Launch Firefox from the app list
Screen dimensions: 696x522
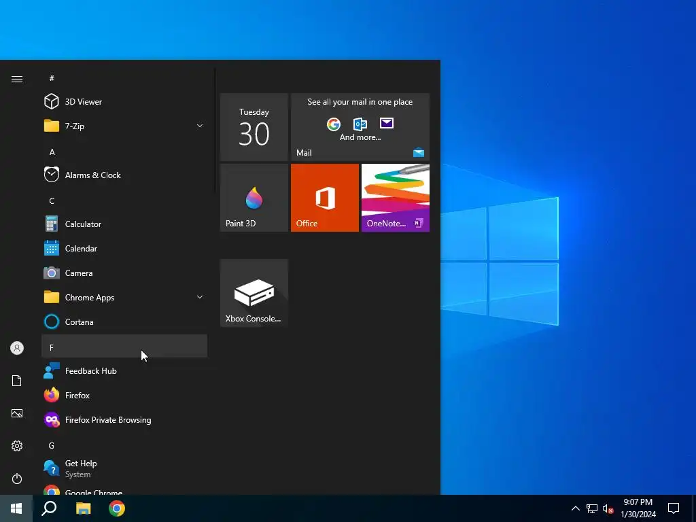point(124,396)
